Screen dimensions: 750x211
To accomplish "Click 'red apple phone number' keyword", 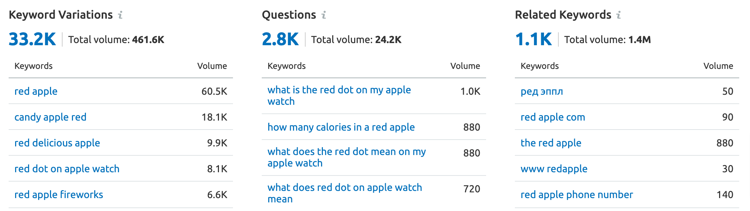I will click(577, 194).
